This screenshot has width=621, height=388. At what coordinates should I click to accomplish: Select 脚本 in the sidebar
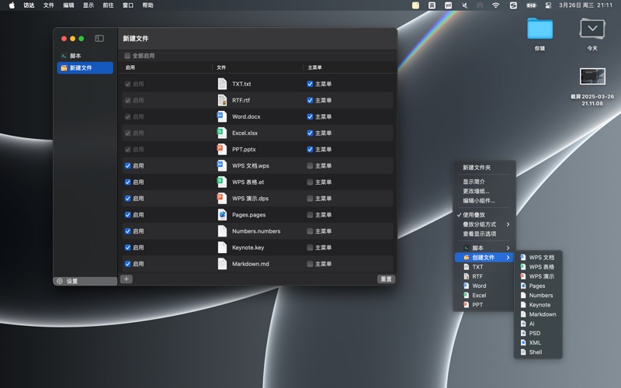coord(75,56)
